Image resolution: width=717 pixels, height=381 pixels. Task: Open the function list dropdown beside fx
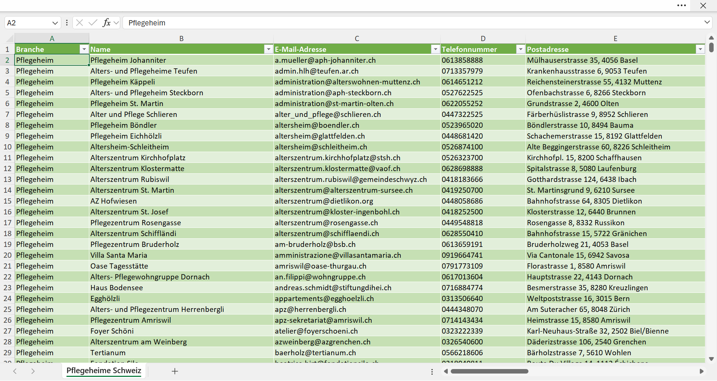tap(116, 23)
